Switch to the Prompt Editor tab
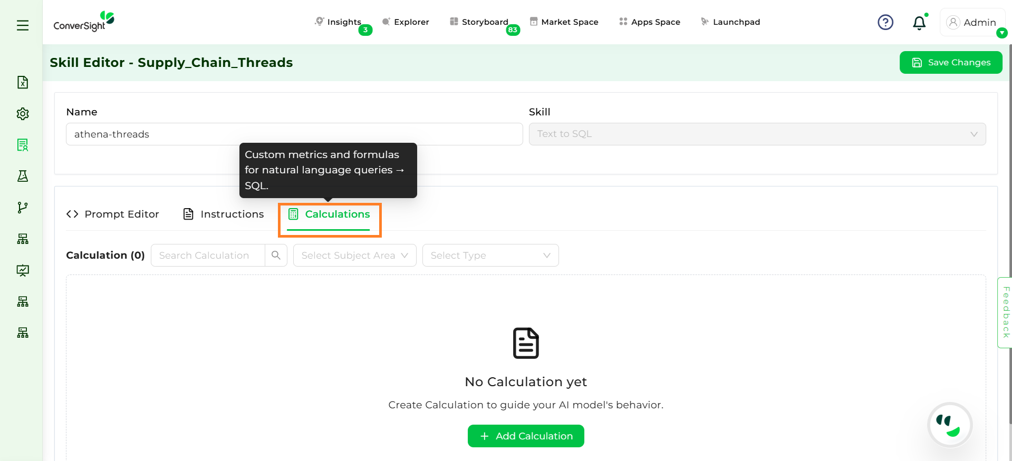1012x461 pixels. [x=113, y=214]
